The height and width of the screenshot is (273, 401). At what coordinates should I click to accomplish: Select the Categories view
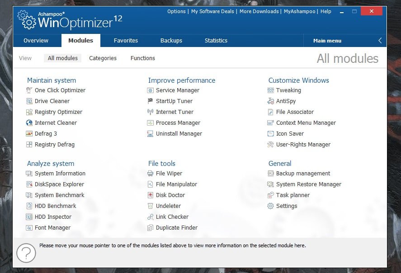pos(103,58)
